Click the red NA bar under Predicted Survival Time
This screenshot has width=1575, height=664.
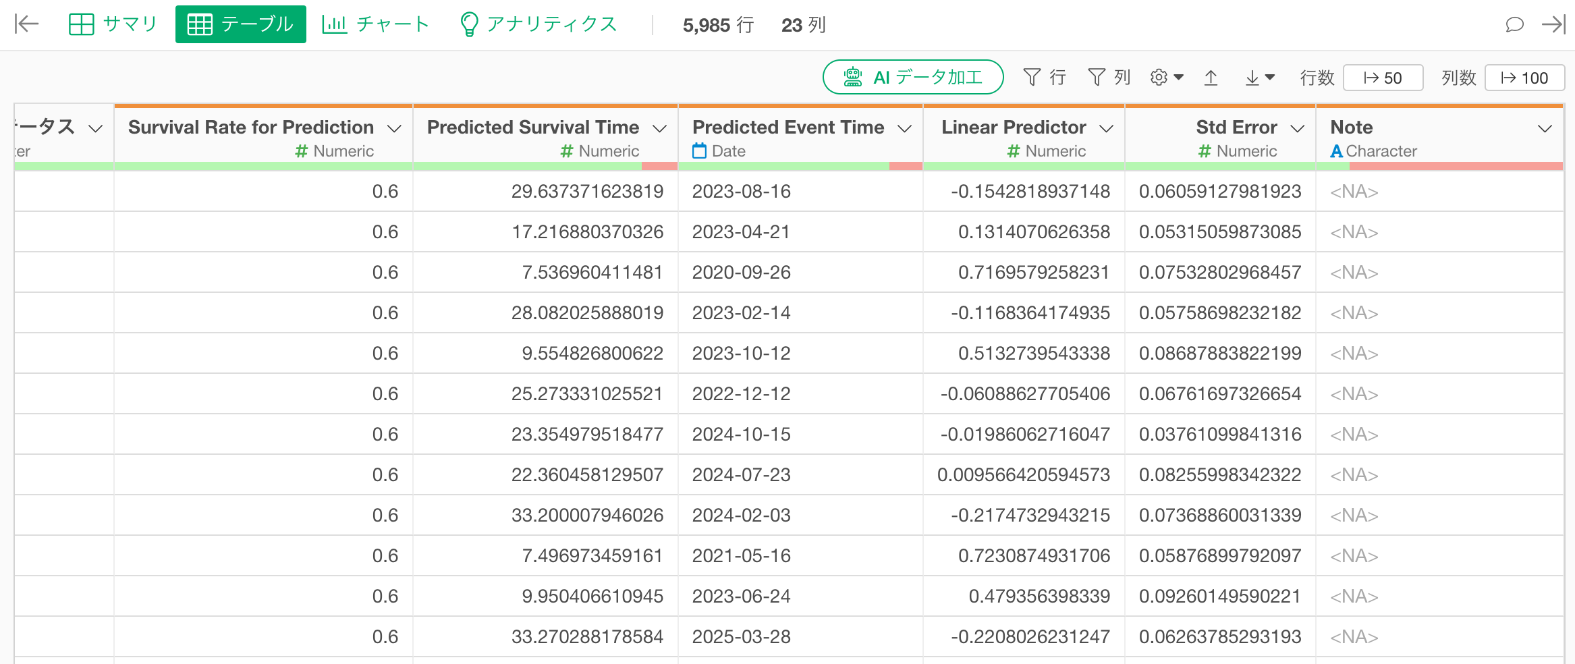[659, 166]
